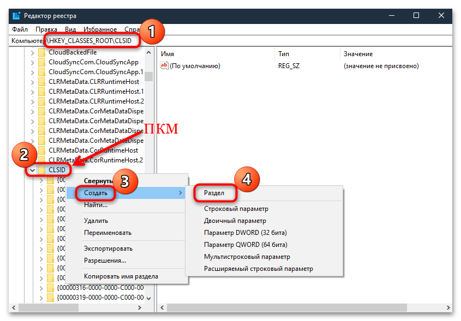The image size is (461, 321).
Task: Select the CLRMetaData.CLRRuntimeHost.2 folder icon
Action: 42,101
